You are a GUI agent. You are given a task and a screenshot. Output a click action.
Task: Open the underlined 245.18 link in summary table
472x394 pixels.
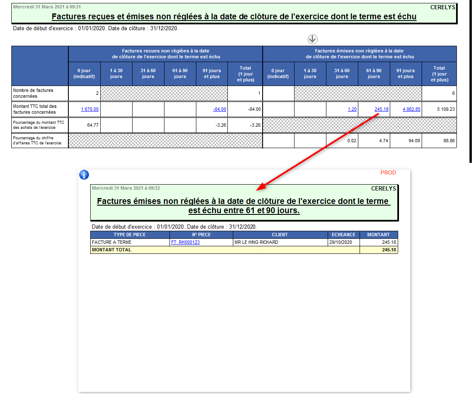(381, 109)
